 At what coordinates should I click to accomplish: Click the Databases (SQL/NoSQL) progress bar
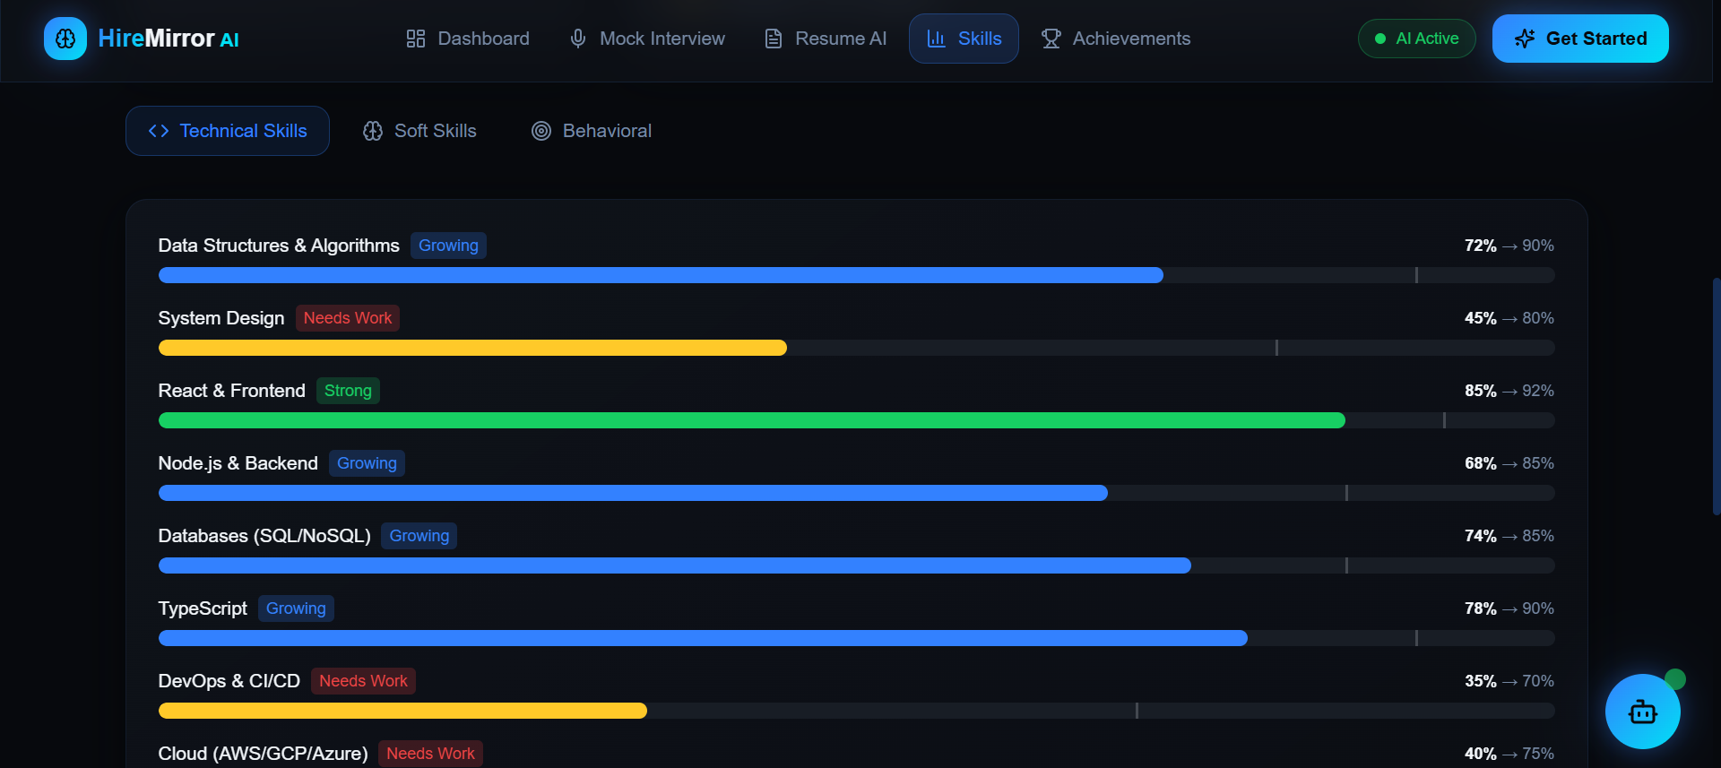[x=857, y=565]
